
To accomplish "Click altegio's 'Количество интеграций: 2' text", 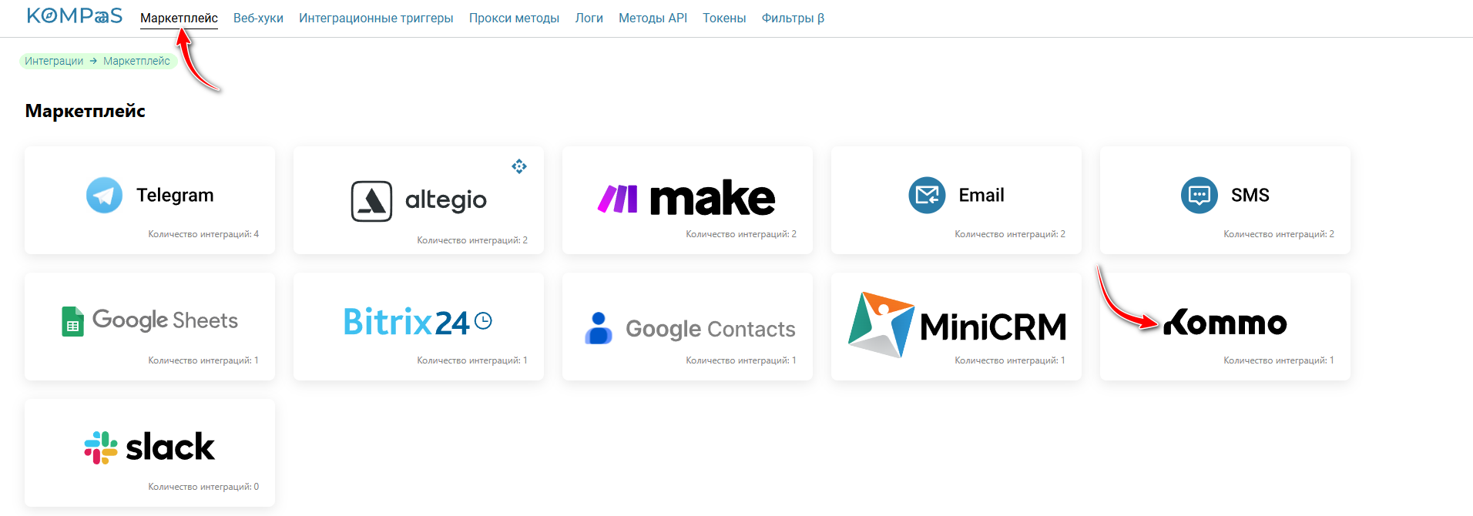I will point(472,240).
